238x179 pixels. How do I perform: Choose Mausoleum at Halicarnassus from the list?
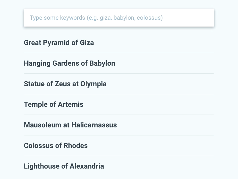click(x=70, y=125)
